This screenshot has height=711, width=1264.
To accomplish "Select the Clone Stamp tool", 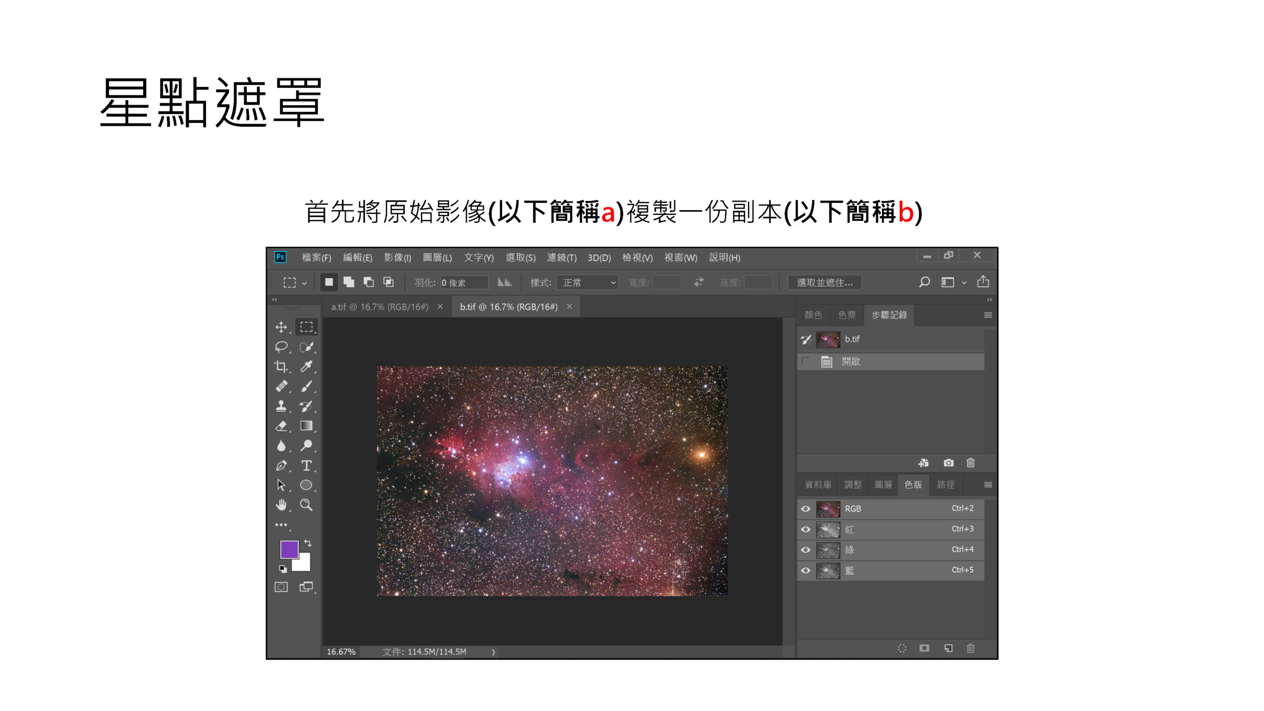I will (281, 406).
